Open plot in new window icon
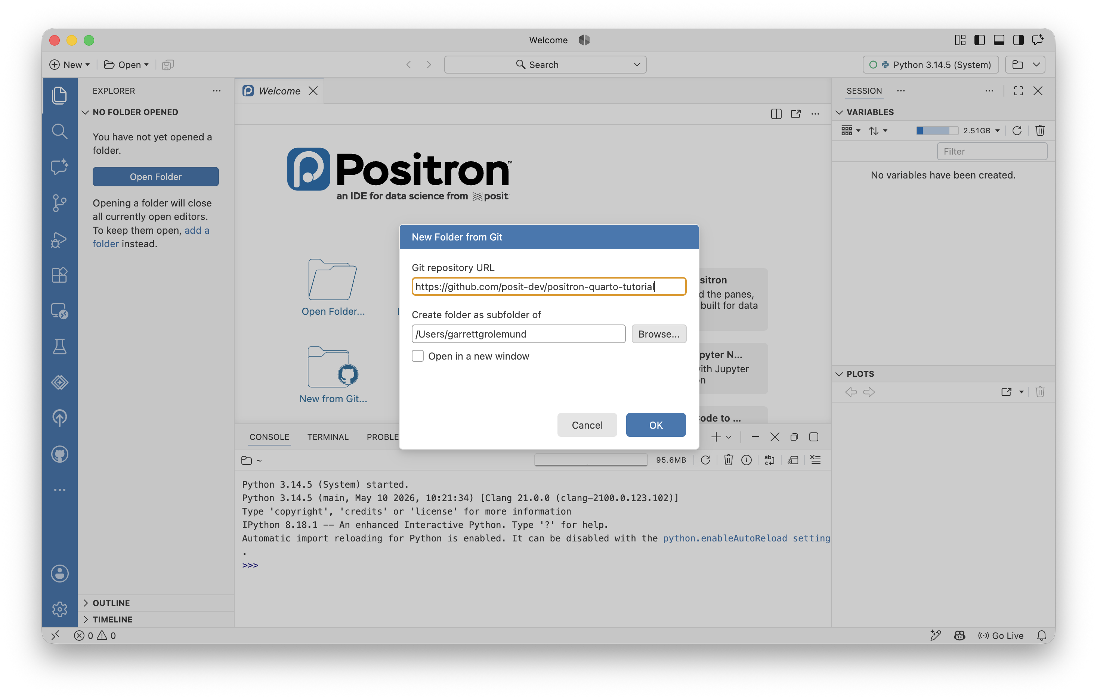Screen dimensions: 1097x699 click(1006, 392)
